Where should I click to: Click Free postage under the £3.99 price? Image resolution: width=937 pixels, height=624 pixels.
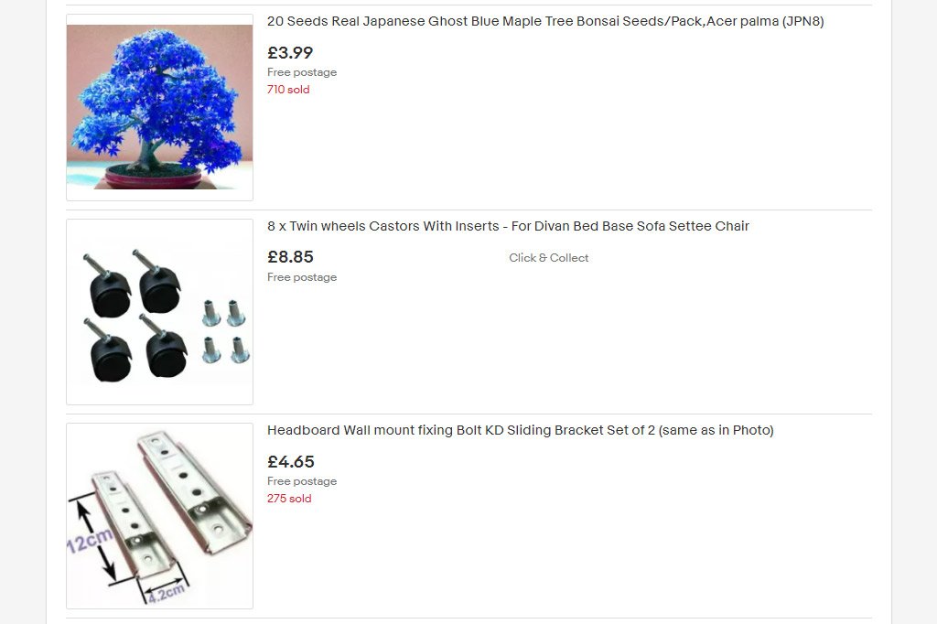(x=302, y=72)
